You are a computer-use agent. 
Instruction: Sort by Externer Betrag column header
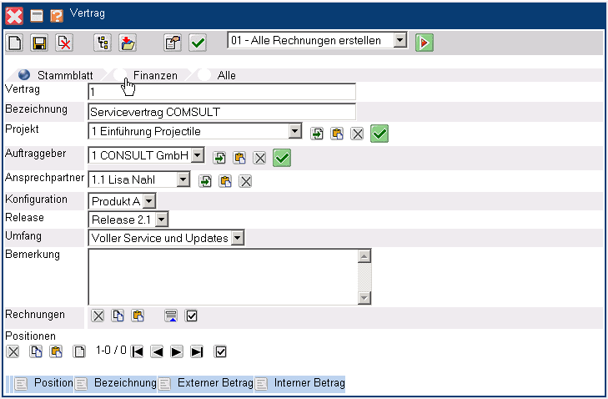pos(214,383)
